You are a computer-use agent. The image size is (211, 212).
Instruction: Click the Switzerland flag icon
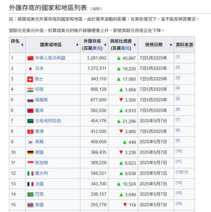pos(30,79)
